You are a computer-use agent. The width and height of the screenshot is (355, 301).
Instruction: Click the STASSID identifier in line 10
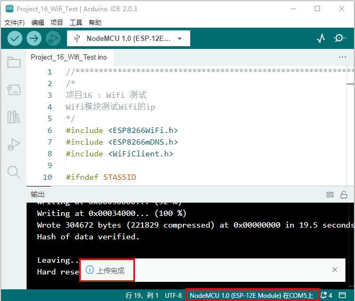point(120,177)
